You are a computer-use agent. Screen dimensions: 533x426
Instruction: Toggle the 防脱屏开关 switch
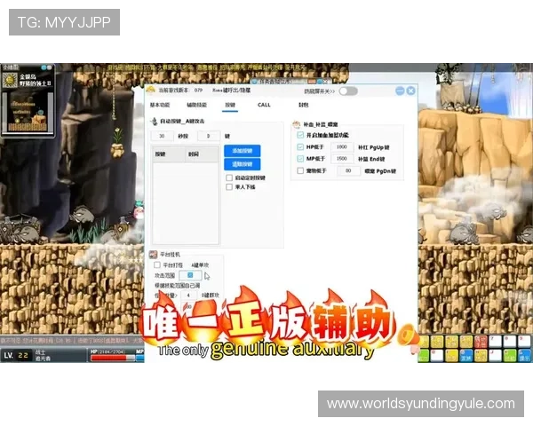click(x=348, y=91)
